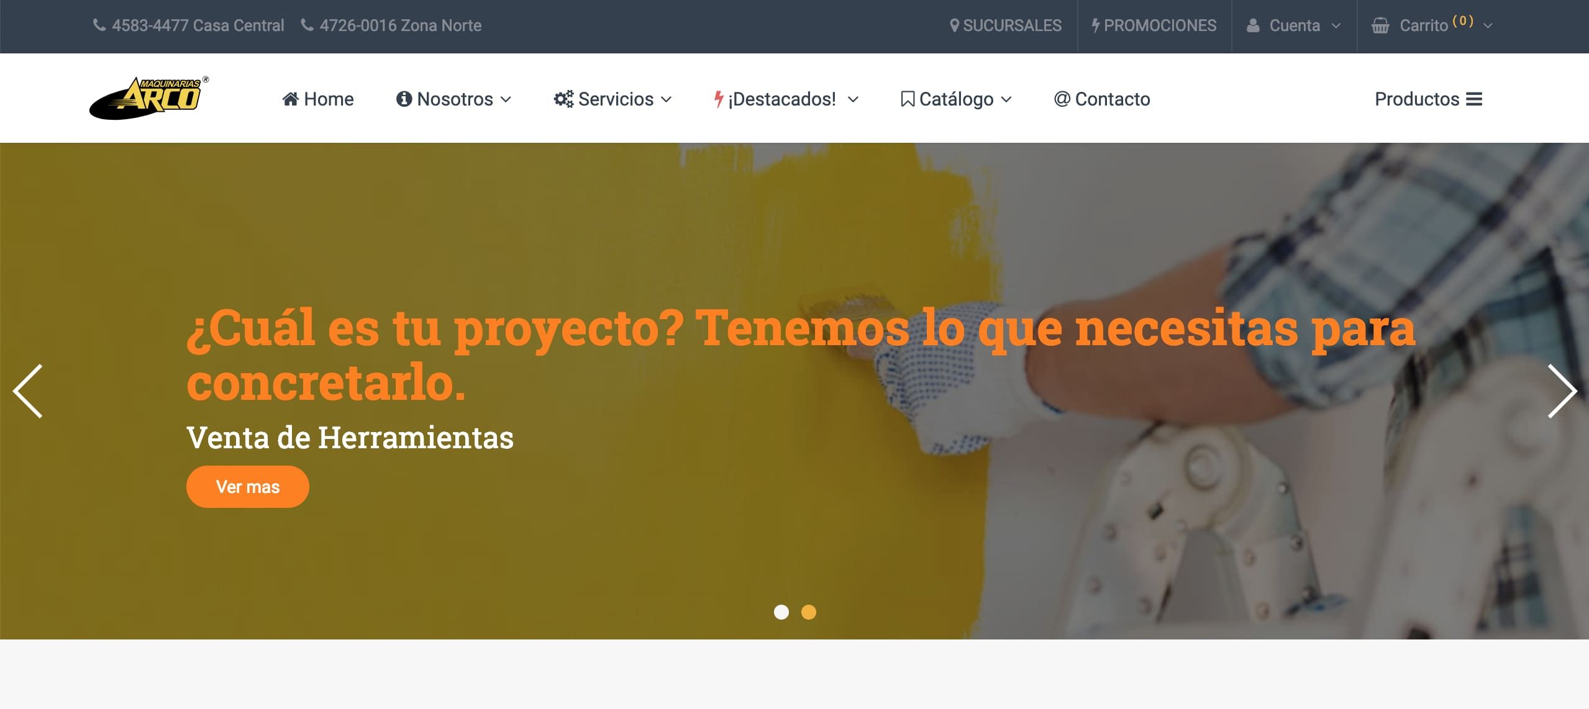Screen dimensions: 1589x709
Task: Go to the Contacto page link
Action: click(x=1102, y=99)
